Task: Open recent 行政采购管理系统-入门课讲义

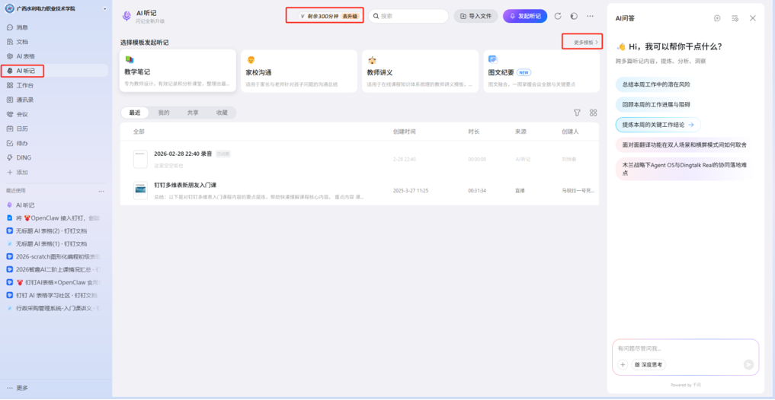Action: coord(54,308)
